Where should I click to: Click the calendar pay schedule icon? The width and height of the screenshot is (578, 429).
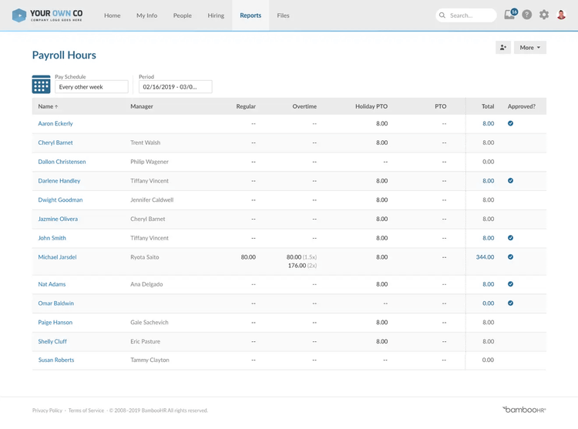[41, 84]
